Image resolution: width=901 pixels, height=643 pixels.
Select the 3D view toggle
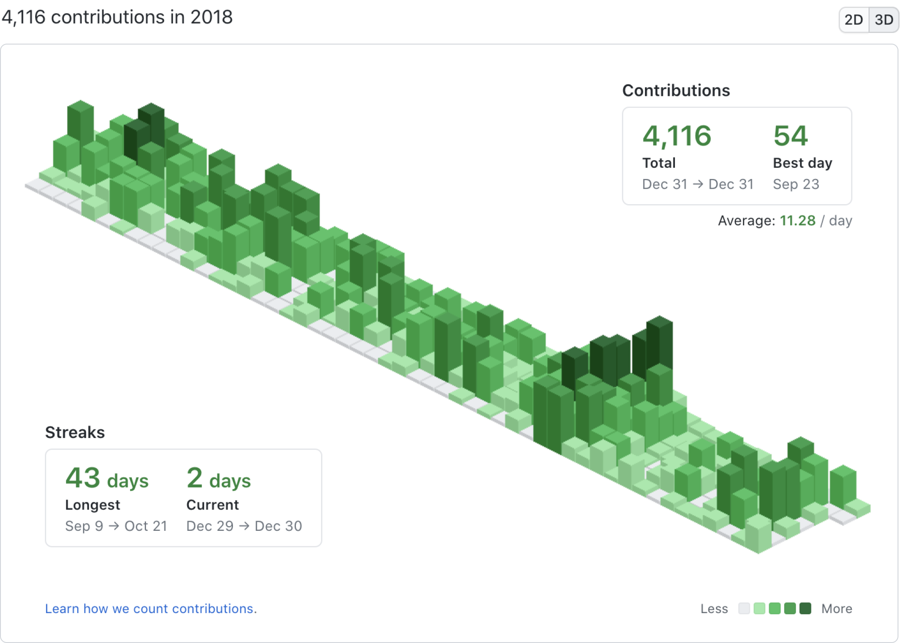(883, 20)
